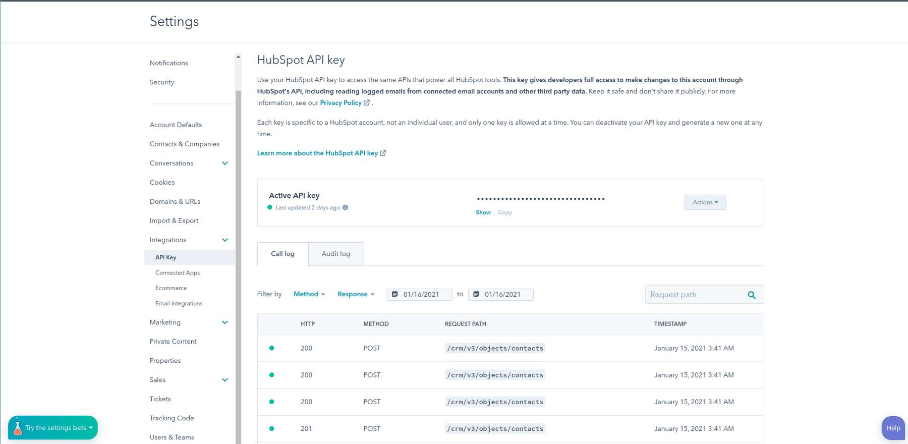Open Properties settings

(x=165, y=361)
